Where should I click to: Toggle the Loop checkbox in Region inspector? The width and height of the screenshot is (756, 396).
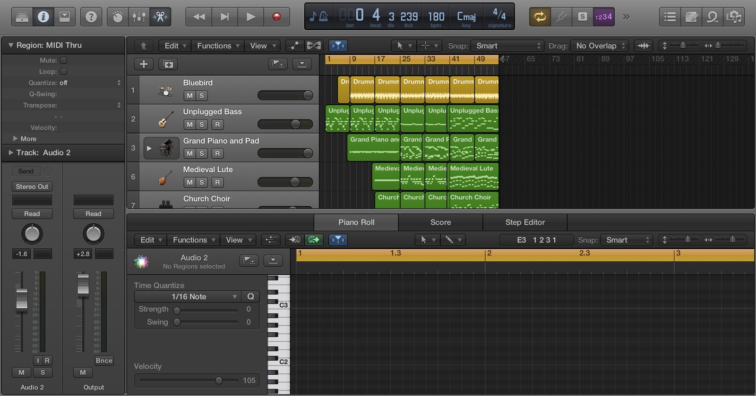point(63,71)
